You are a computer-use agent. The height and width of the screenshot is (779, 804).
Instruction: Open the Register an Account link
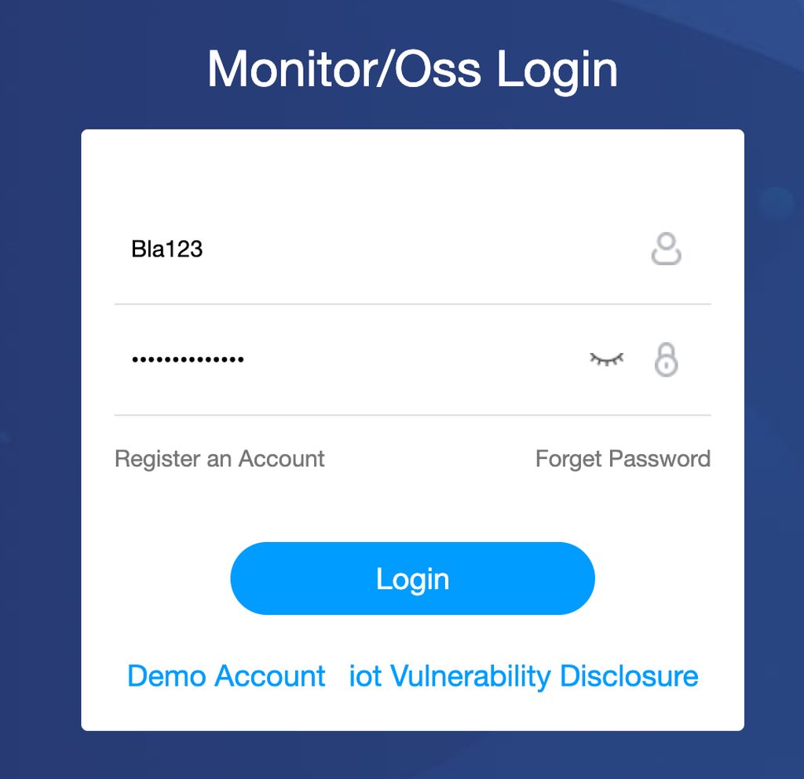[219, 459]
